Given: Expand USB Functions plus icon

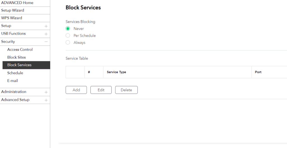Looking at the screenshot, I should coord(46,34).
